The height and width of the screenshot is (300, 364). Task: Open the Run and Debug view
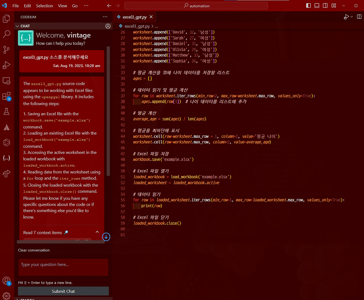pos(6,65)
